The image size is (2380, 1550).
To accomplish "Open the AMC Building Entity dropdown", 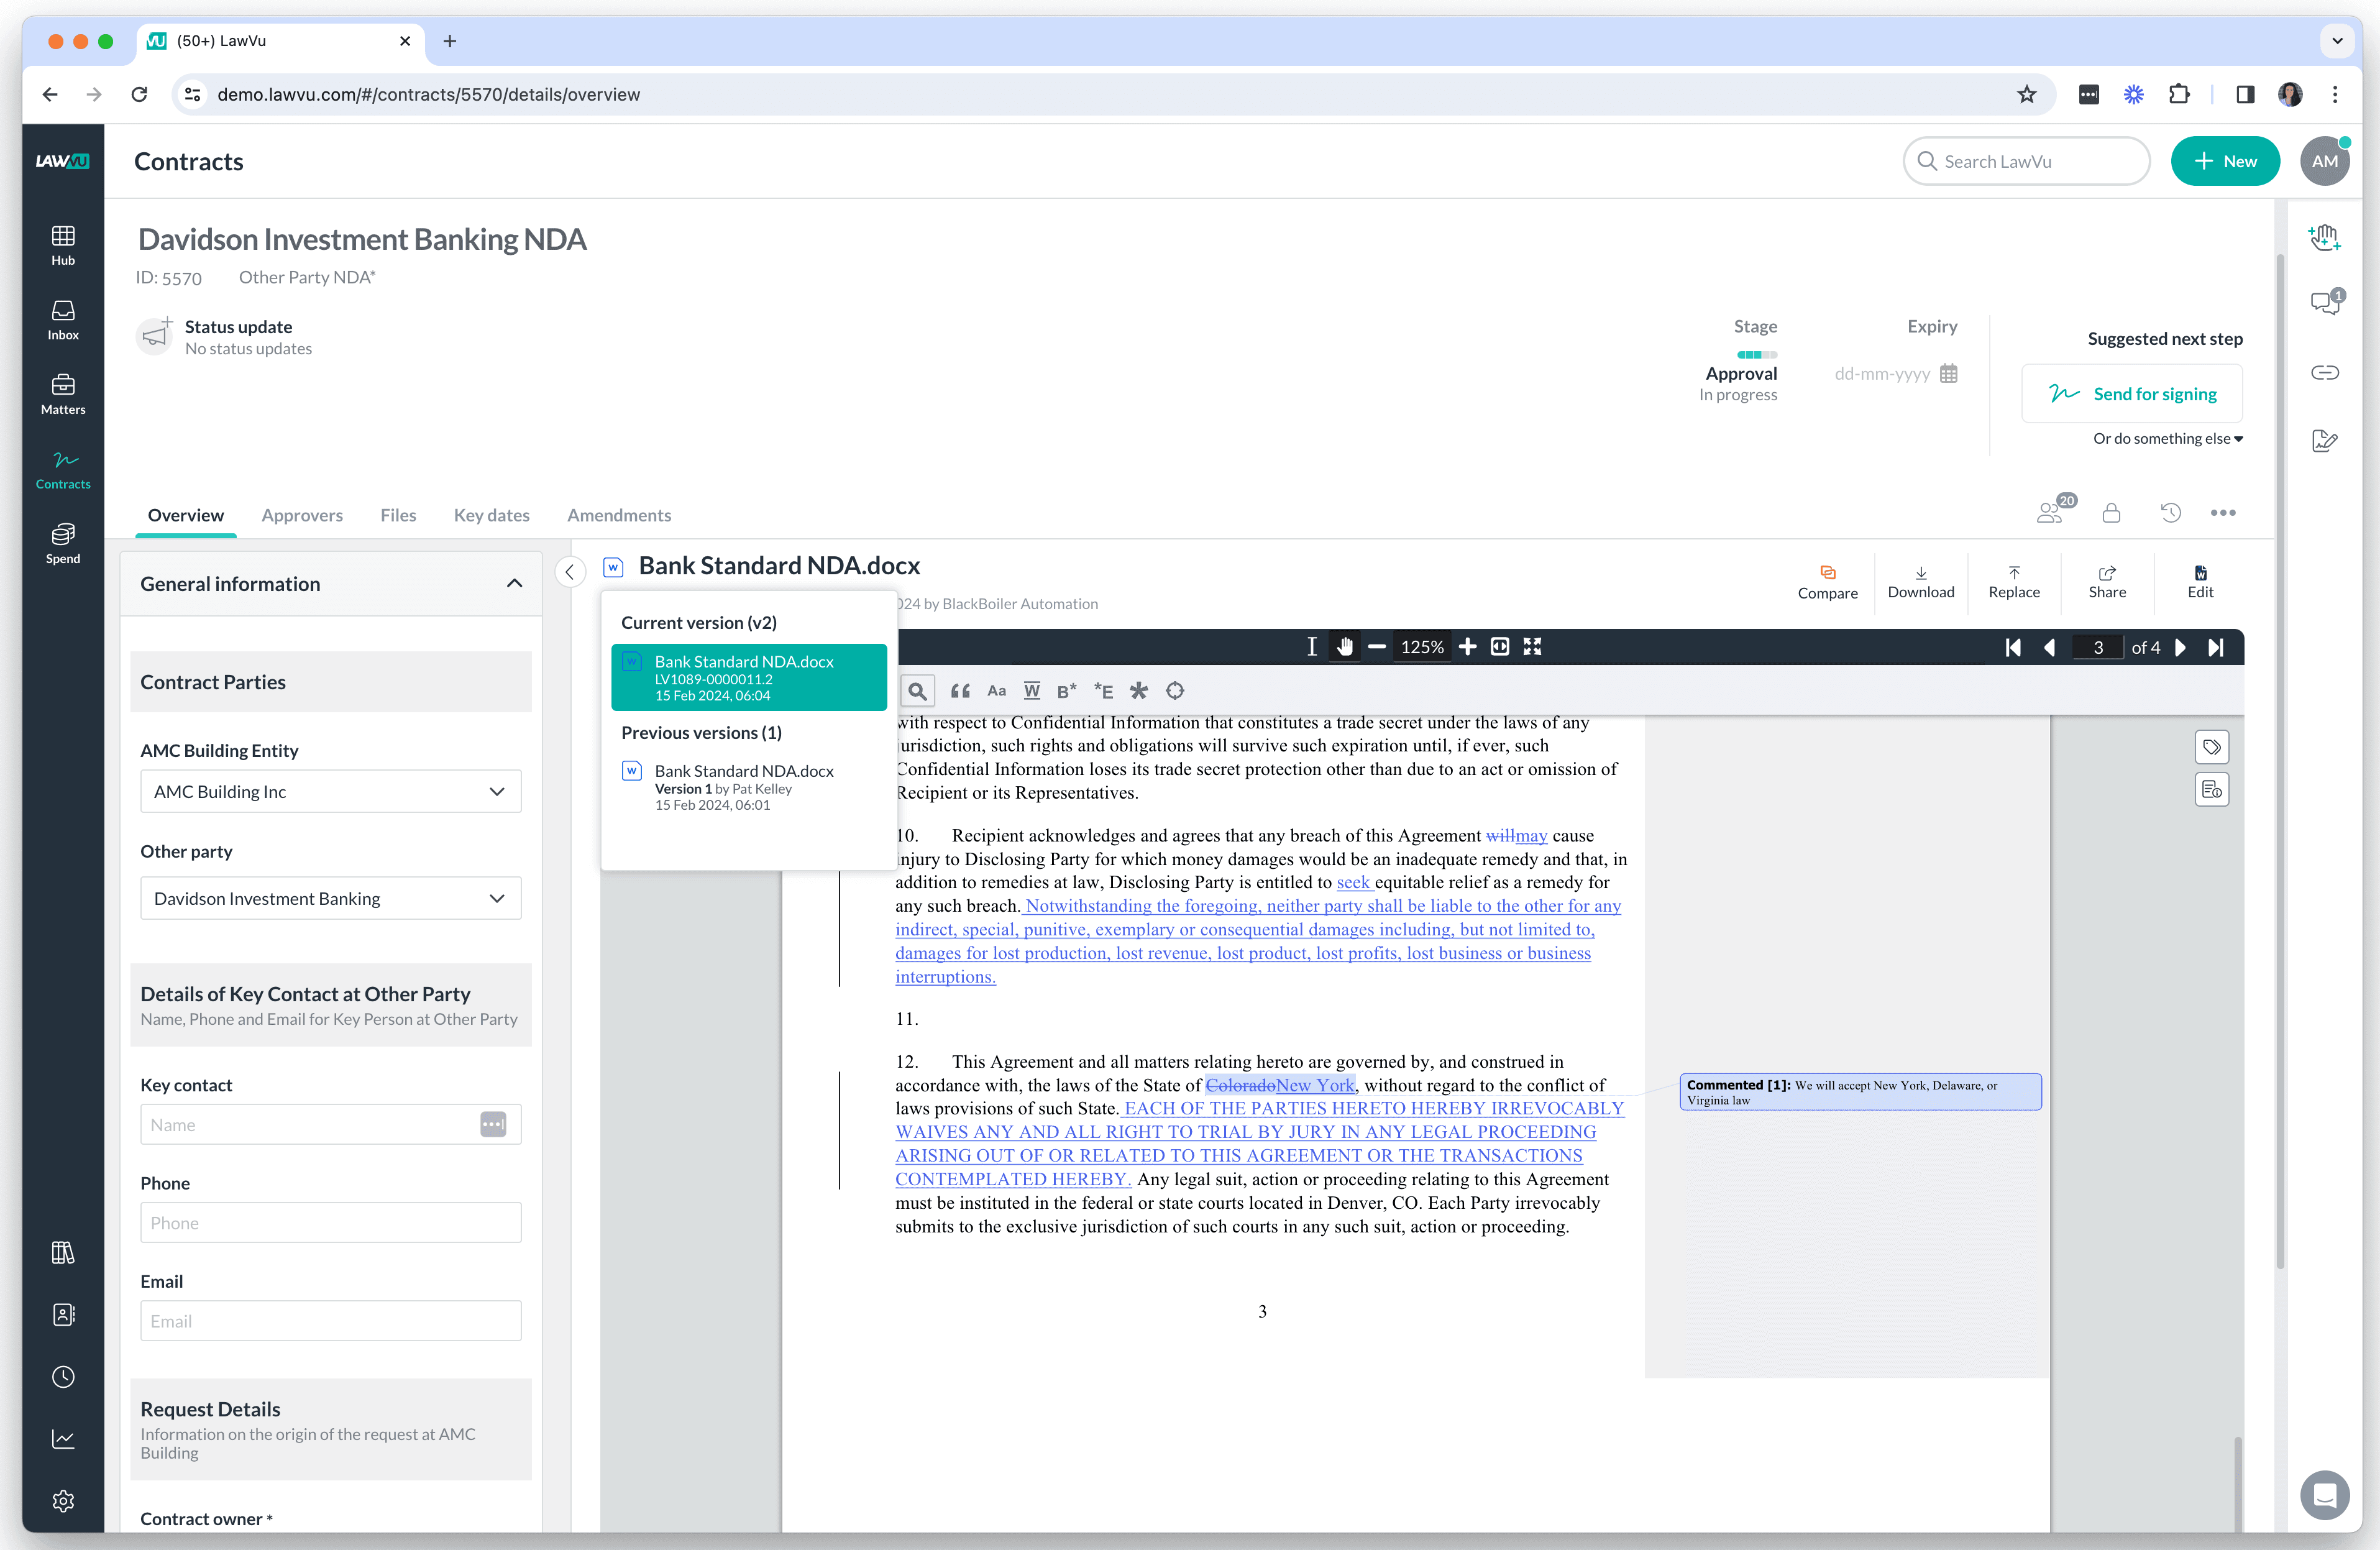I will click(331, 791).
